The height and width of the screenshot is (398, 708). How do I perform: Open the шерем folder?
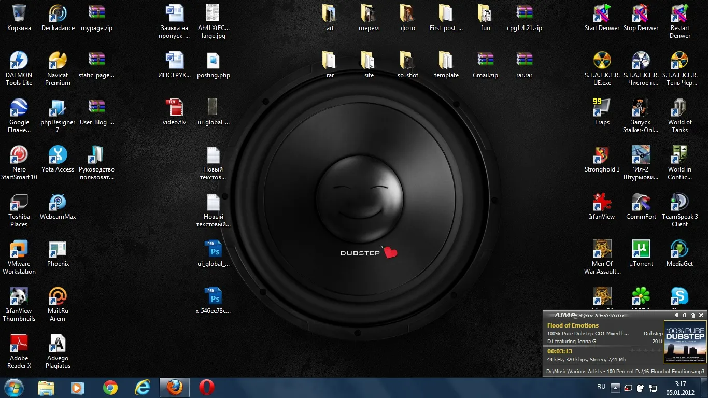369,18
